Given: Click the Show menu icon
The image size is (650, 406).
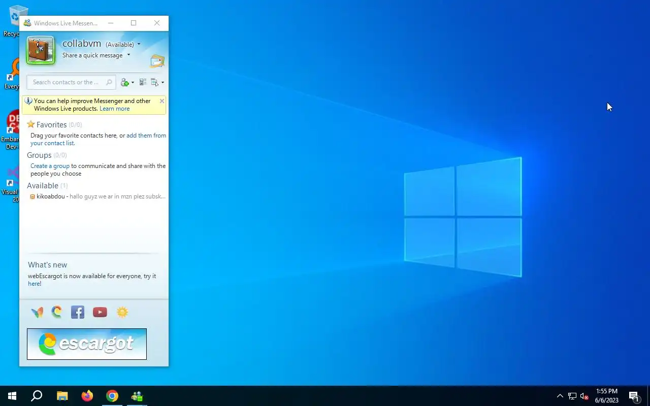Looking at the screenshot, I should point(155,82).
